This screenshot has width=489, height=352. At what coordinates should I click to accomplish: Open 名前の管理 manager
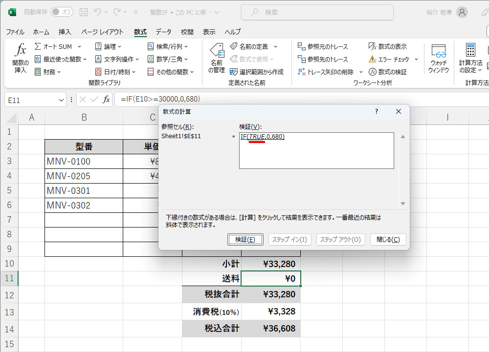pyautogui.click(x=217, y=59)
